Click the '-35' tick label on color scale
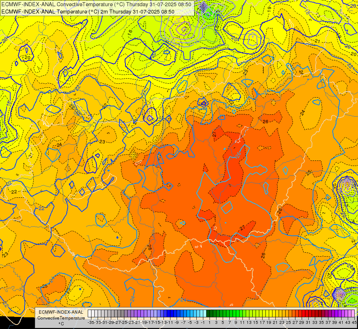The width and height of the screenshot is (358, 329). point(91,322)
